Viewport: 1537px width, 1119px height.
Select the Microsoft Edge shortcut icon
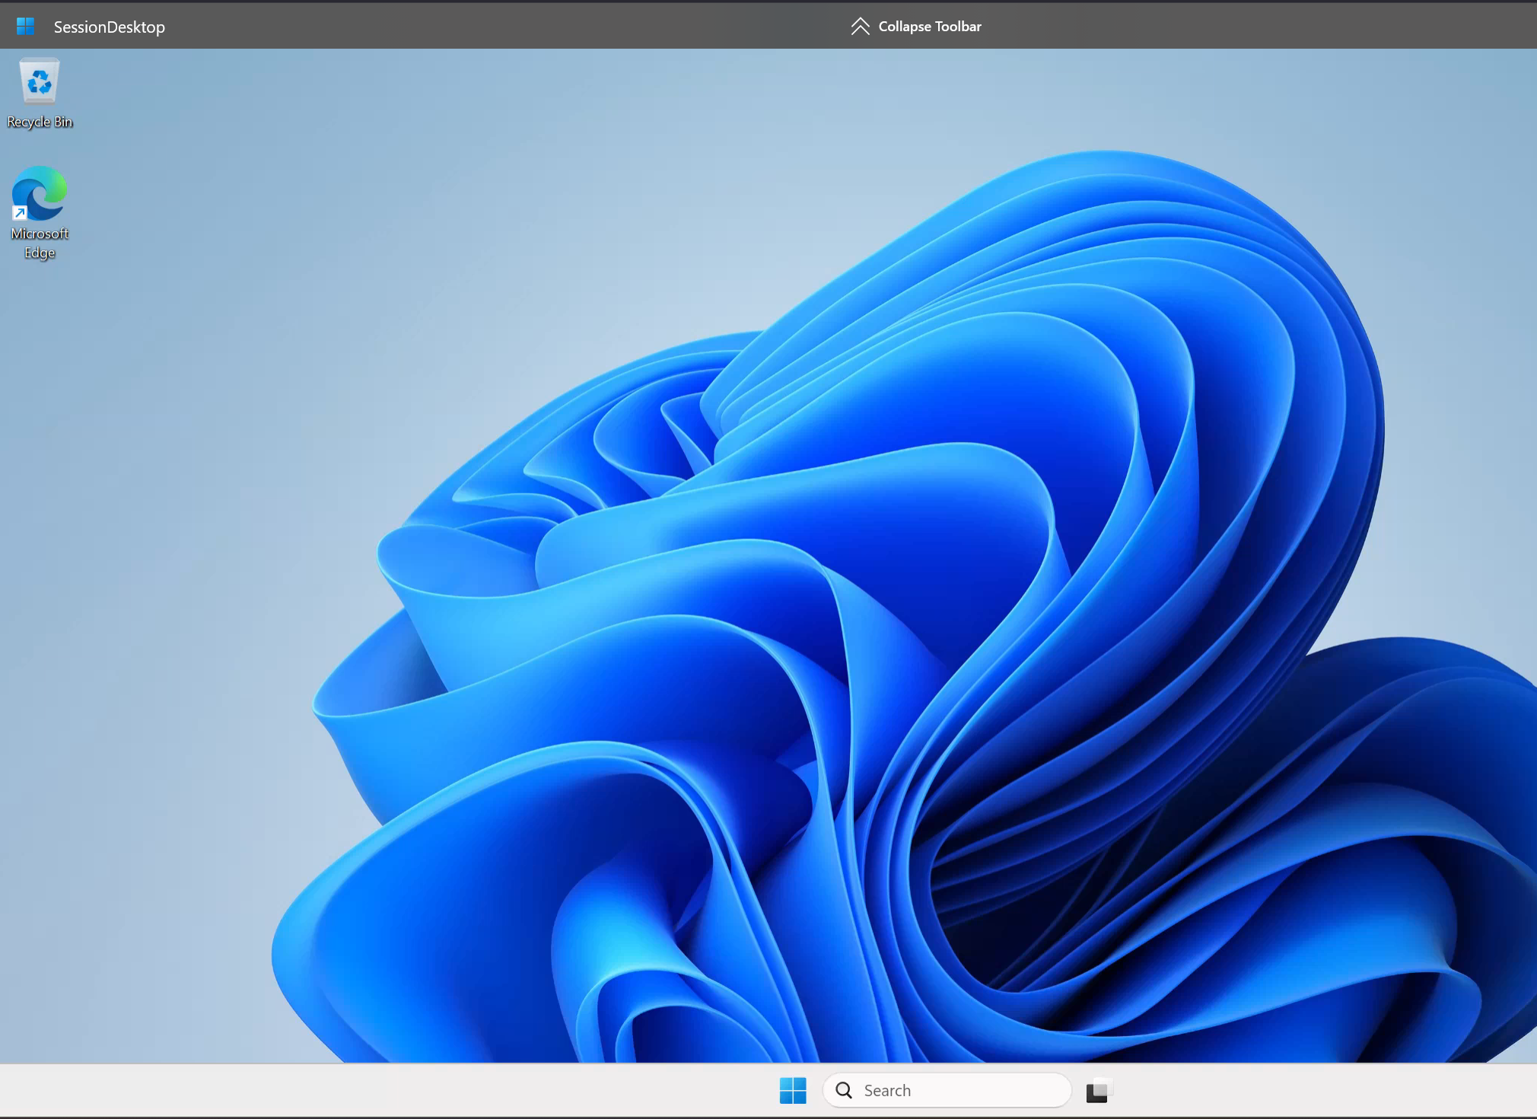40,192
